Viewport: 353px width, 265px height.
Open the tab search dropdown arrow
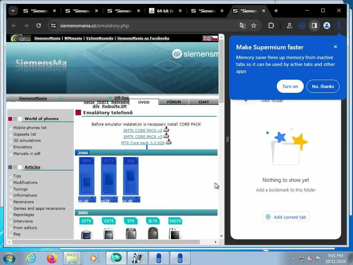coord(13,11)
